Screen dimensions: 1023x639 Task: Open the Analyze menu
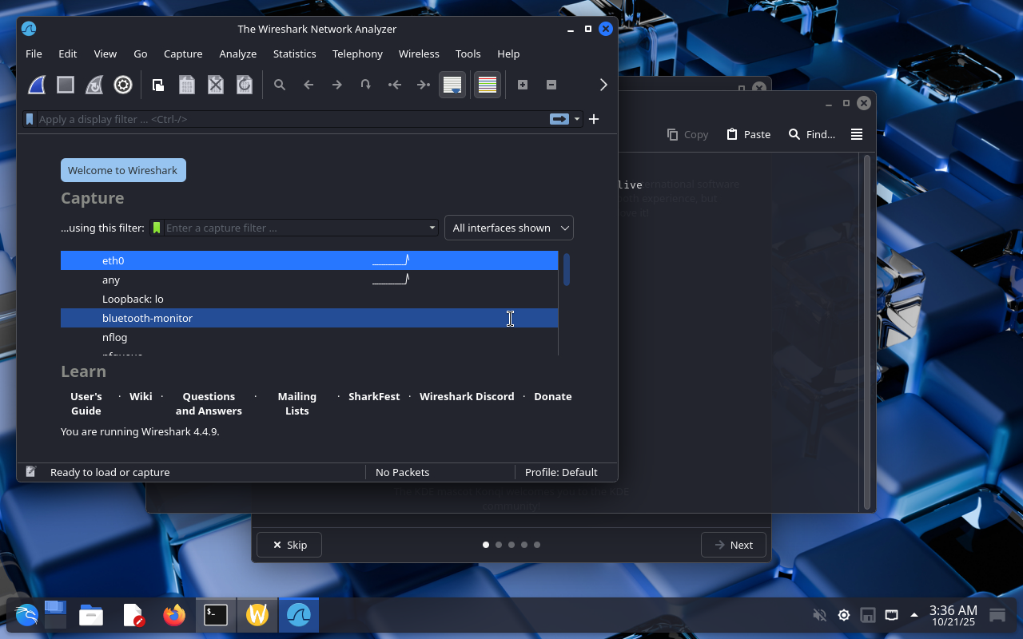pyautogui.click(x=237, y=54)
